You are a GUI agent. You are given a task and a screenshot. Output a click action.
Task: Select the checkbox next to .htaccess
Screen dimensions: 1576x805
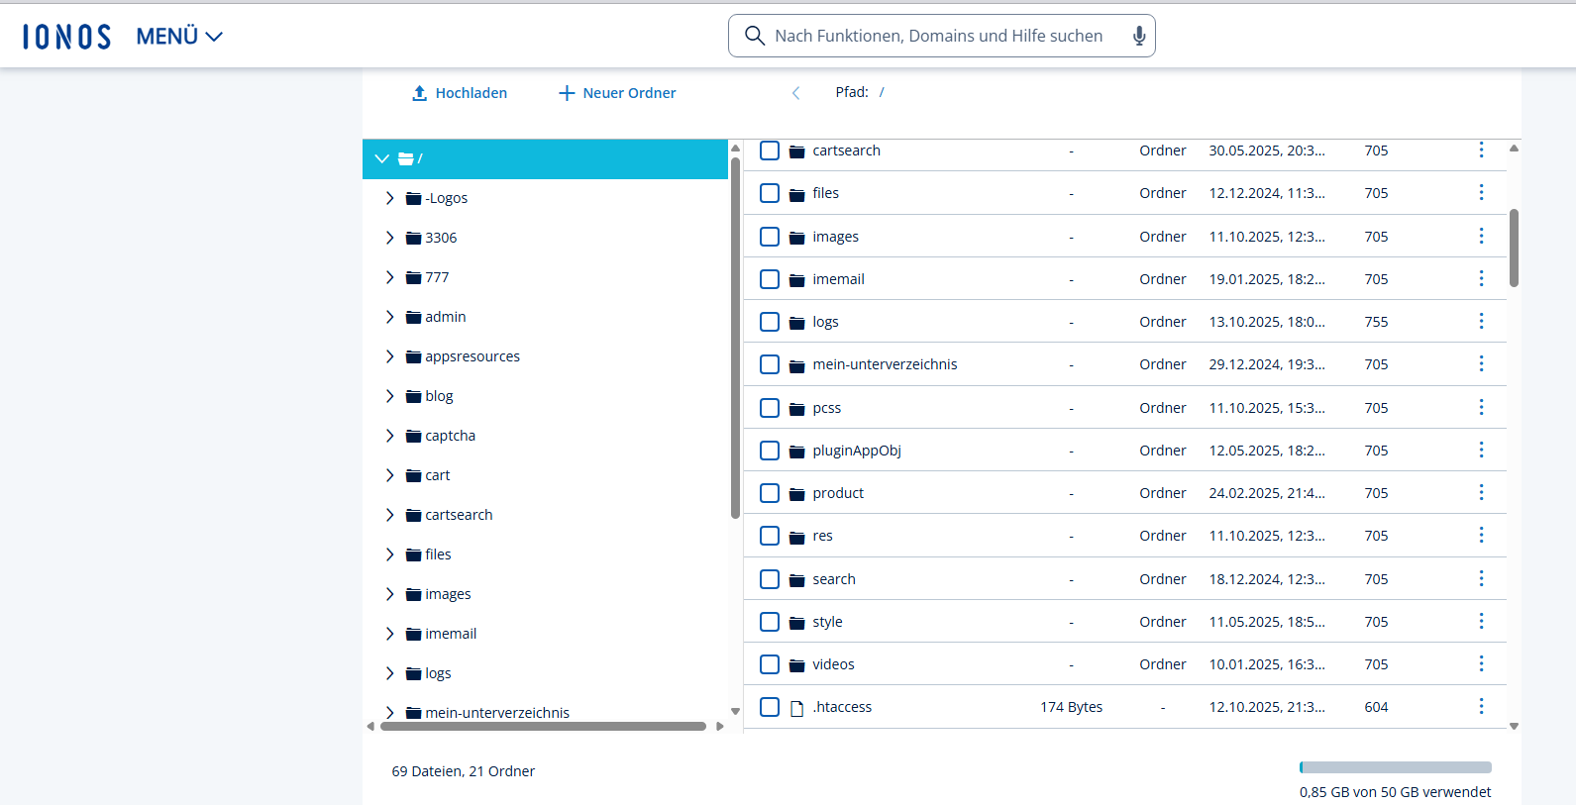coord(770,707)
